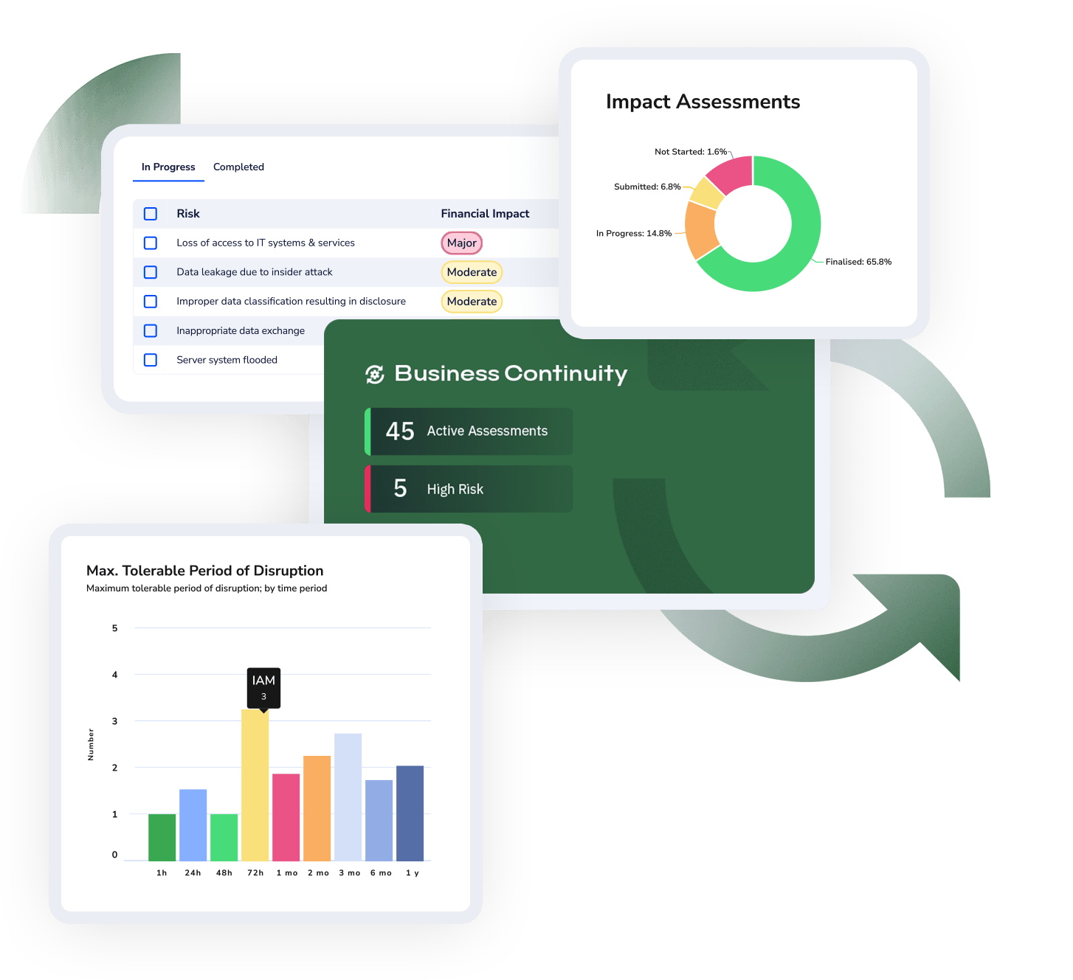Screen dimensions: 1073x980
Task: Click the Not Started: 1.6% label
Action: click(691, 152)
